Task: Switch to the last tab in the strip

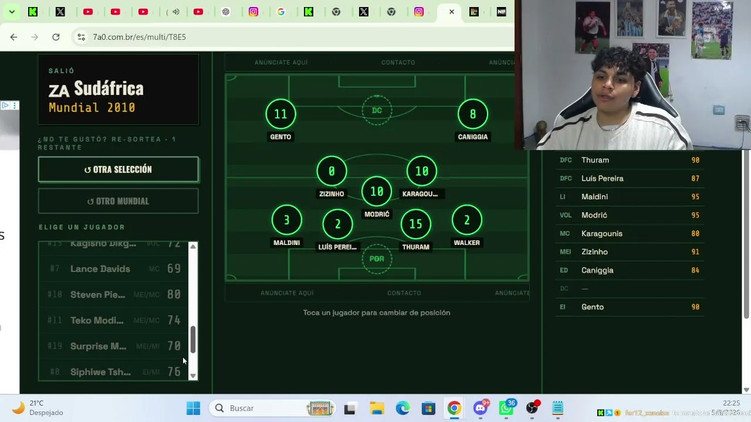Action: 502,12
